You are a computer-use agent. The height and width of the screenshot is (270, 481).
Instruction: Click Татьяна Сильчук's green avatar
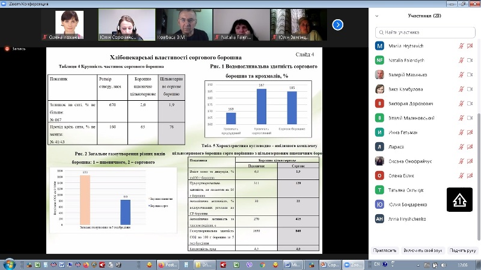click(379, 190)
